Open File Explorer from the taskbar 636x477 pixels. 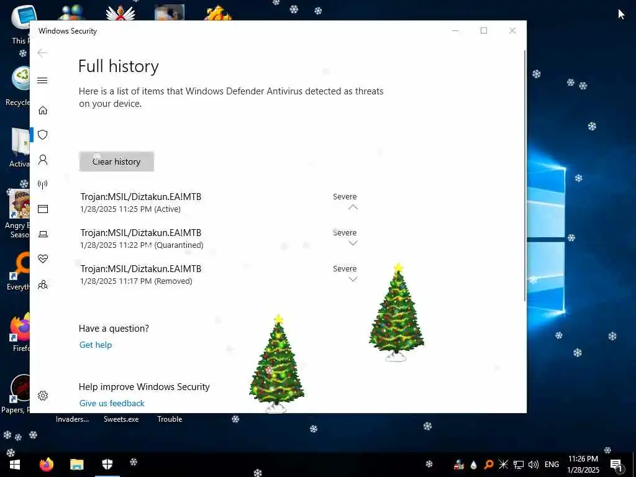point(76,465)
